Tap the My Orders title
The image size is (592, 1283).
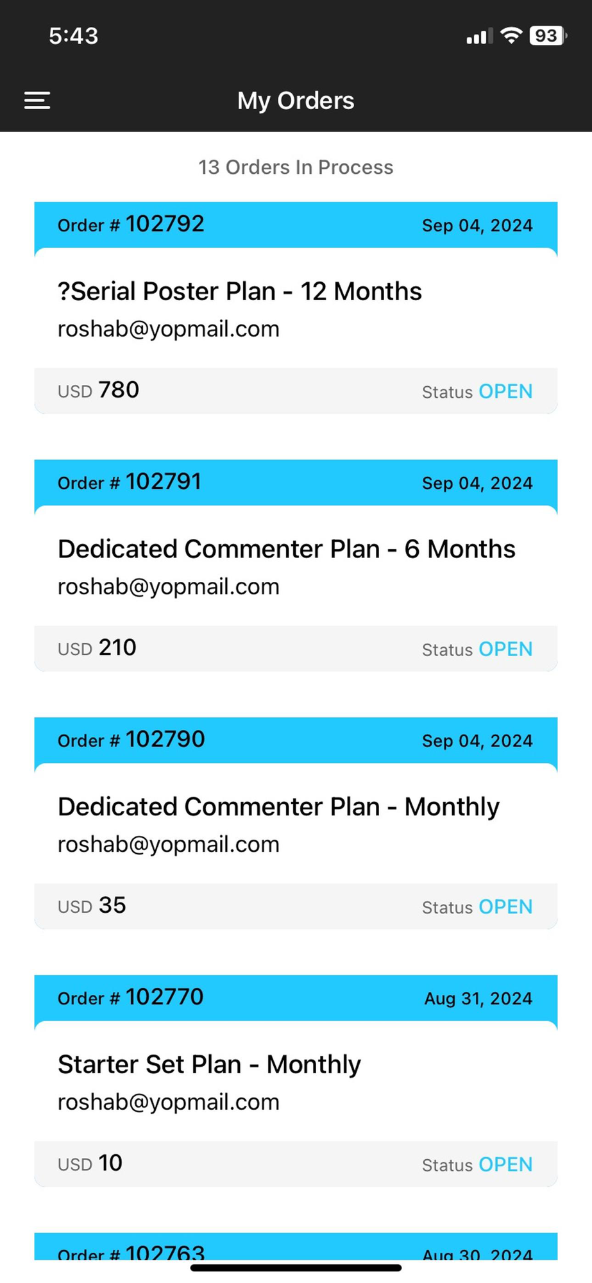296,101
